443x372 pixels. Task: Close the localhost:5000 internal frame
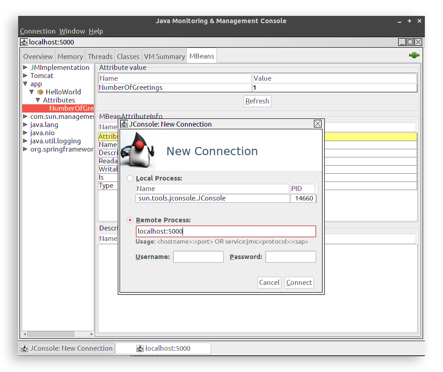418,42
